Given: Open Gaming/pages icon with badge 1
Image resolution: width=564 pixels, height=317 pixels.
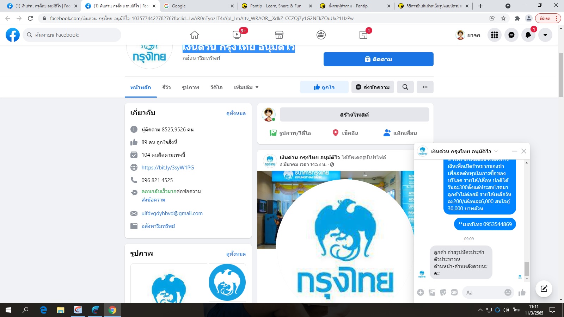Looking at the screenshot, I should coord(363,35).
